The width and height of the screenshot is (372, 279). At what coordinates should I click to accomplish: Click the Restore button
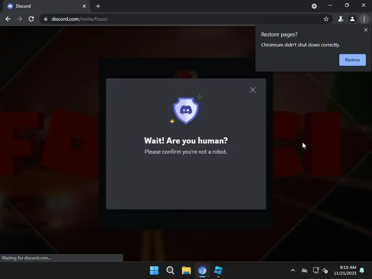click(x=352, y=60)
